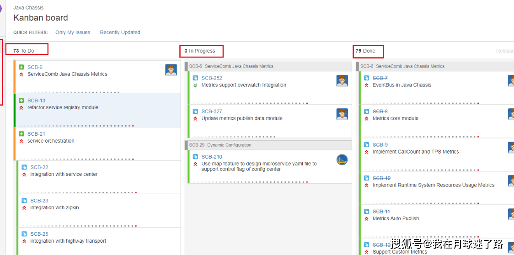Image resolution: width=514 pixels, height=255 pixels.
Task: Open issue SCB-21 link
Action: [x=37, y=134]
